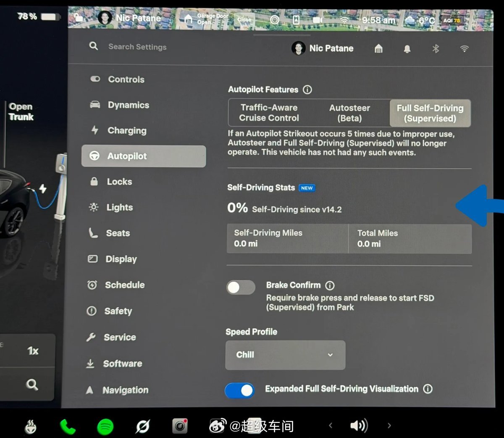
Task: Tap the NEW badge beside Self-Driving Stats
Action: point(307,188)
